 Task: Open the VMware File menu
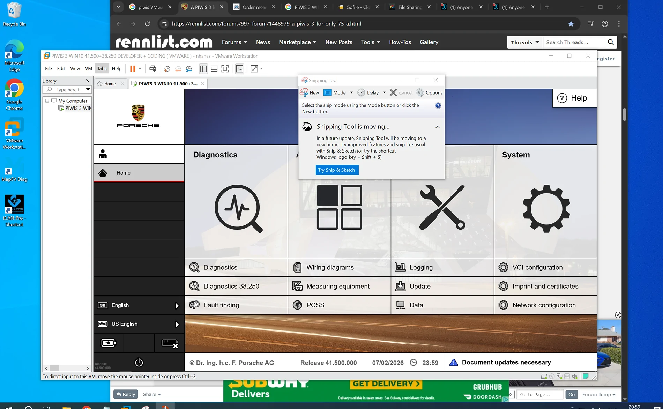click(49, 68)
